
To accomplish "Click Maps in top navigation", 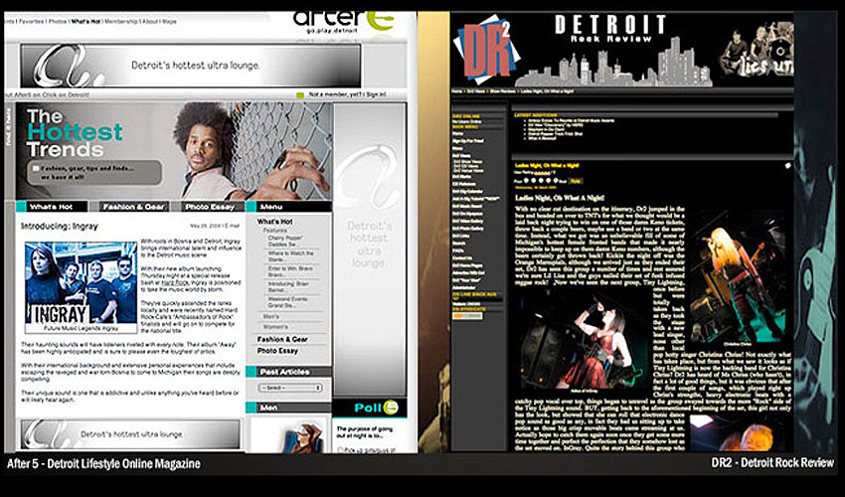I will (x=169, y=22).
